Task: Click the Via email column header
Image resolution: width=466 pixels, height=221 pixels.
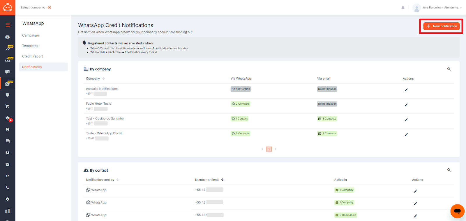Action: [x=324, y=79]
